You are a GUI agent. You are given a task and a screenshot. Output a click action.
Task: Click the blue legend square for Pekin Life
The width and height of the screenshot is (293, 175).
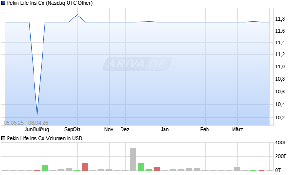3,3
